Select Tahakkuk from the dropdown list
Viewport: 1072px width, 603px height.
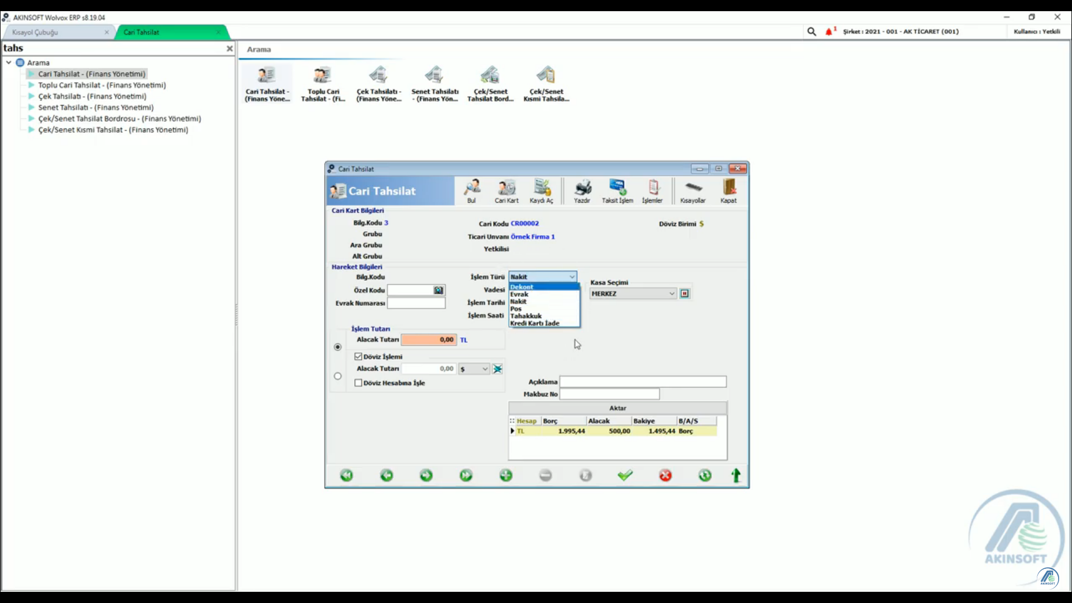tap(544, 316)
